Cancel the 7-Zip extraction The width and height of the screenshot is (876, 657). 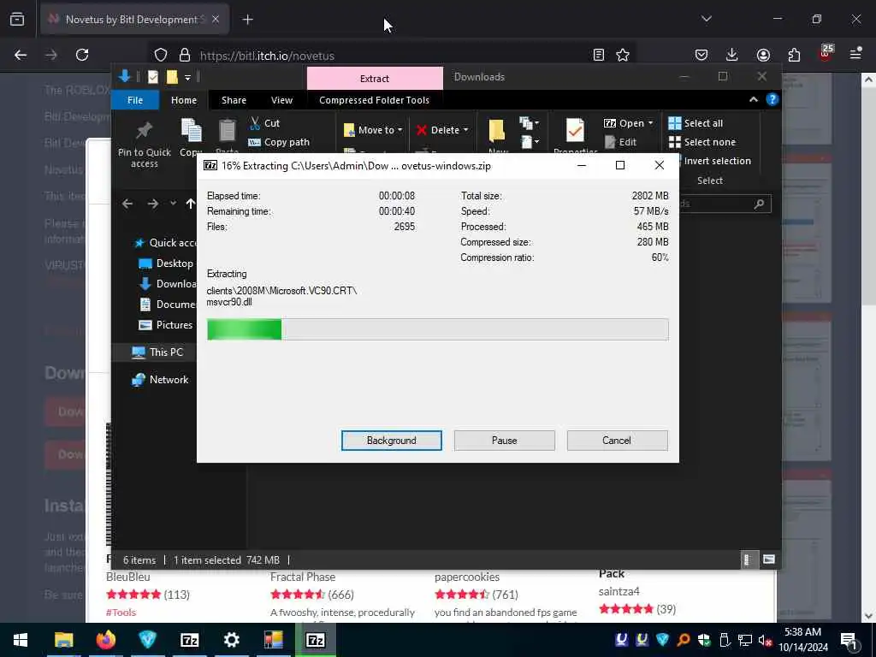point(617,441)
